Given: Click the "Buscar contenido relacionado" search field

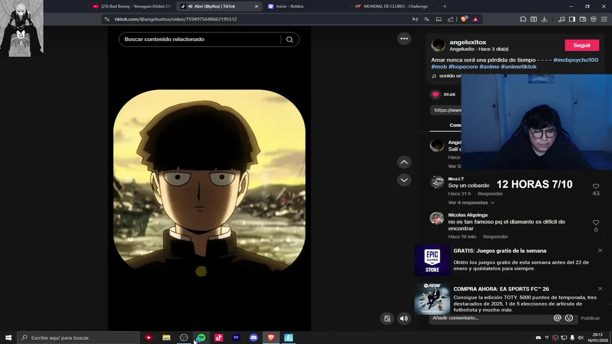Looking at the screenshot, I should [x=200, y=39].
